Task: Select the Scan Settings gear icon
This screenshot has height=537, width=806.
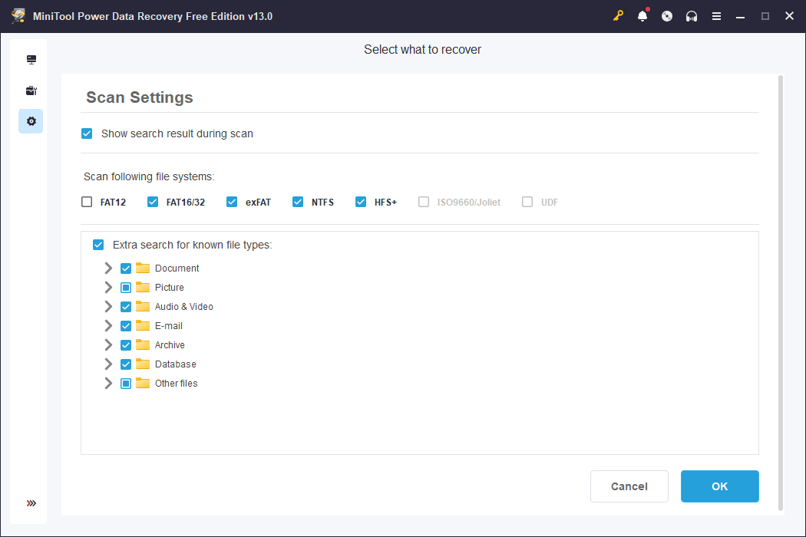Action: pos(31,121)
